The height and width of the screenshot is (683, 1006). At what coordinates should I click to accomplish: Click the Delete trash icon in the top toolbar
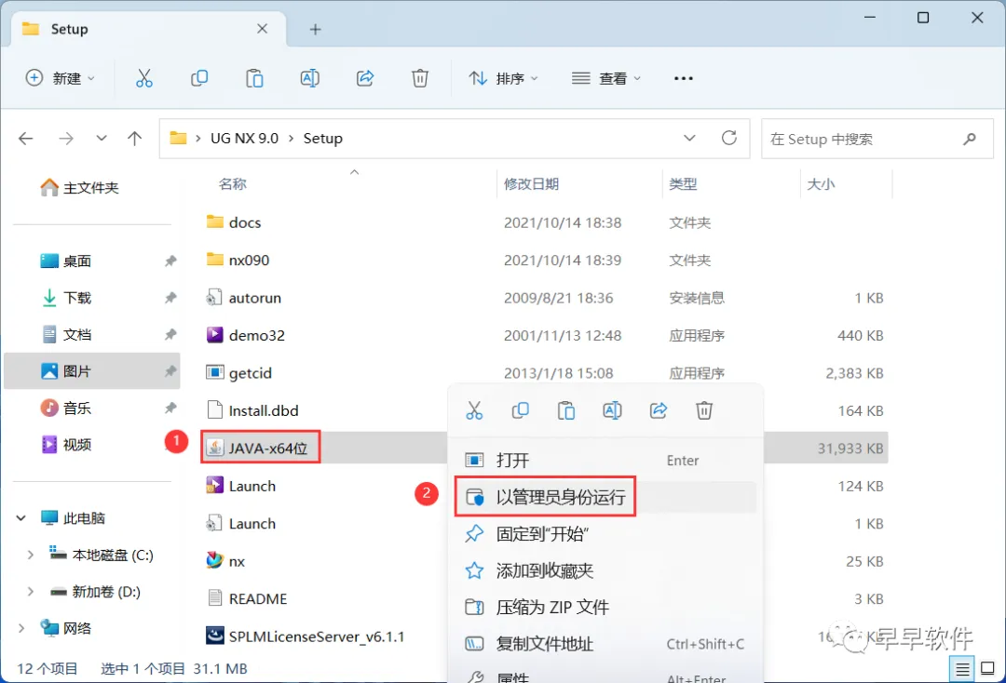(419, 78)
